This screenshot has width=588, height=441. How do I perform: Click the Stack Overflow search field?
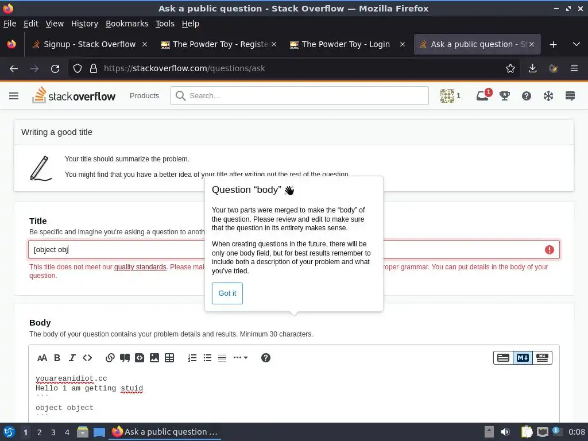pyautogui.click(x=300, y=96)
